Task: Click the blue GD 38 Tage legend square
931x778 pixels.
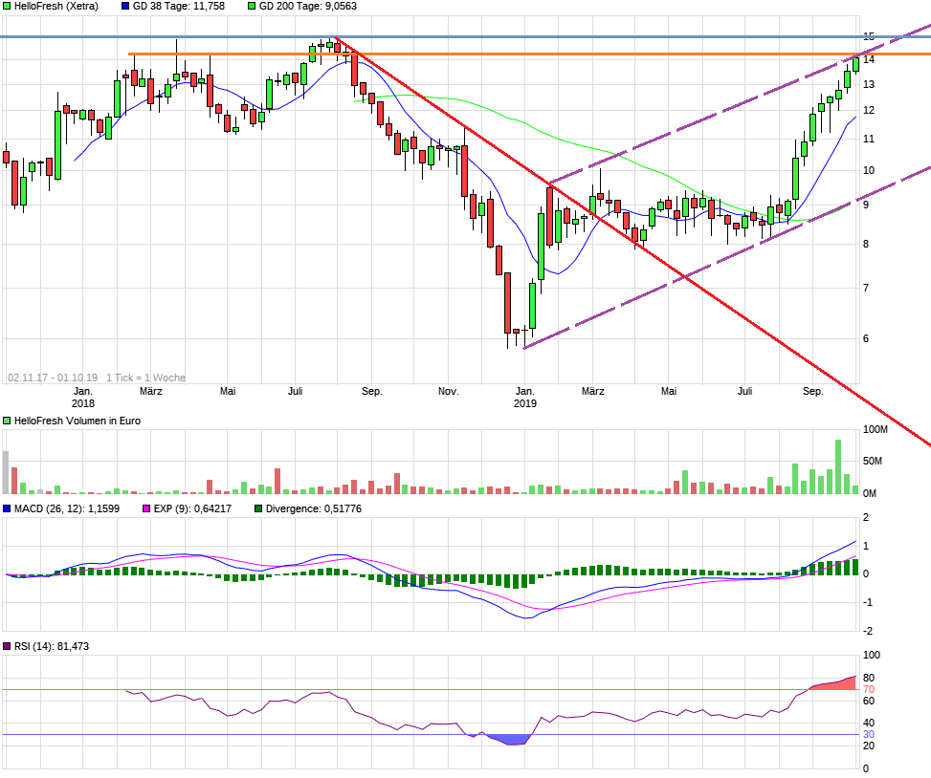Action: (x=125, y=6)
